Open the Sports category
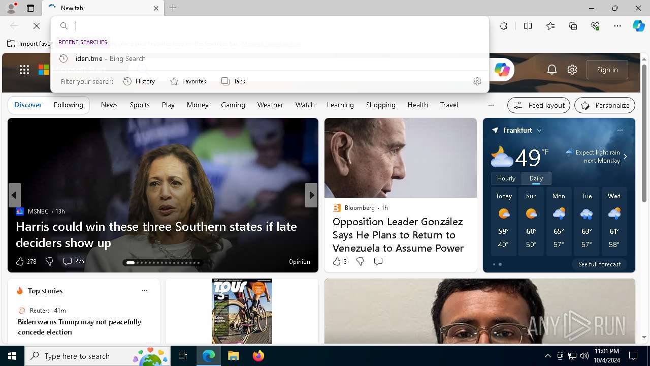 pyautogui.click(x=140, y=105)
